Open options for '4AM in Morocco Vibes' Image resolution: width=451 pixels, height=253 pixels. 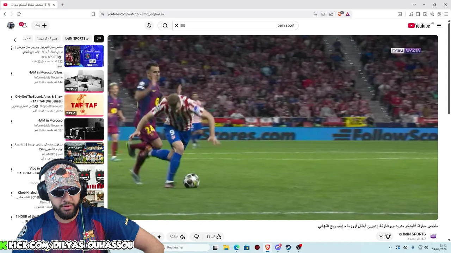[12, 74]
